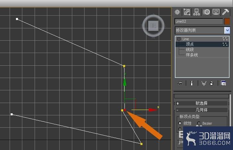
Task: Select the yellow vertex at the bottom
Action: (x=141, y=144)
